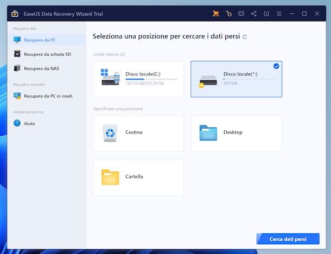
Task: Minimize the EaseUS window
Action: (x=292, y=14)
